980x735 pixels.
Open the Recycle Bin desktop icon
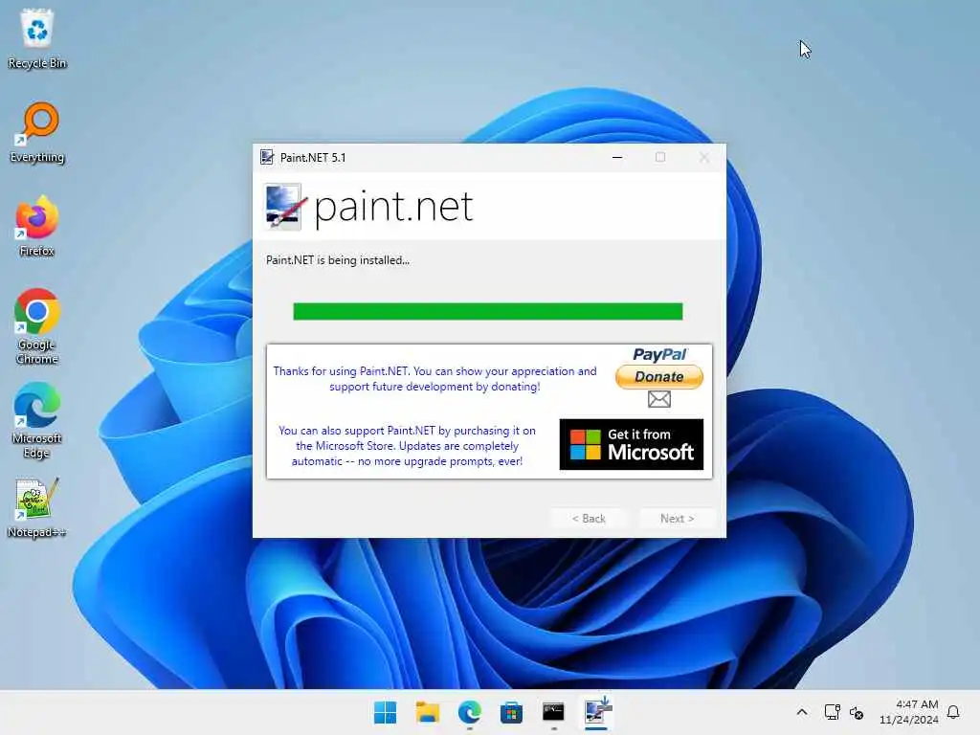coord(37,38)
